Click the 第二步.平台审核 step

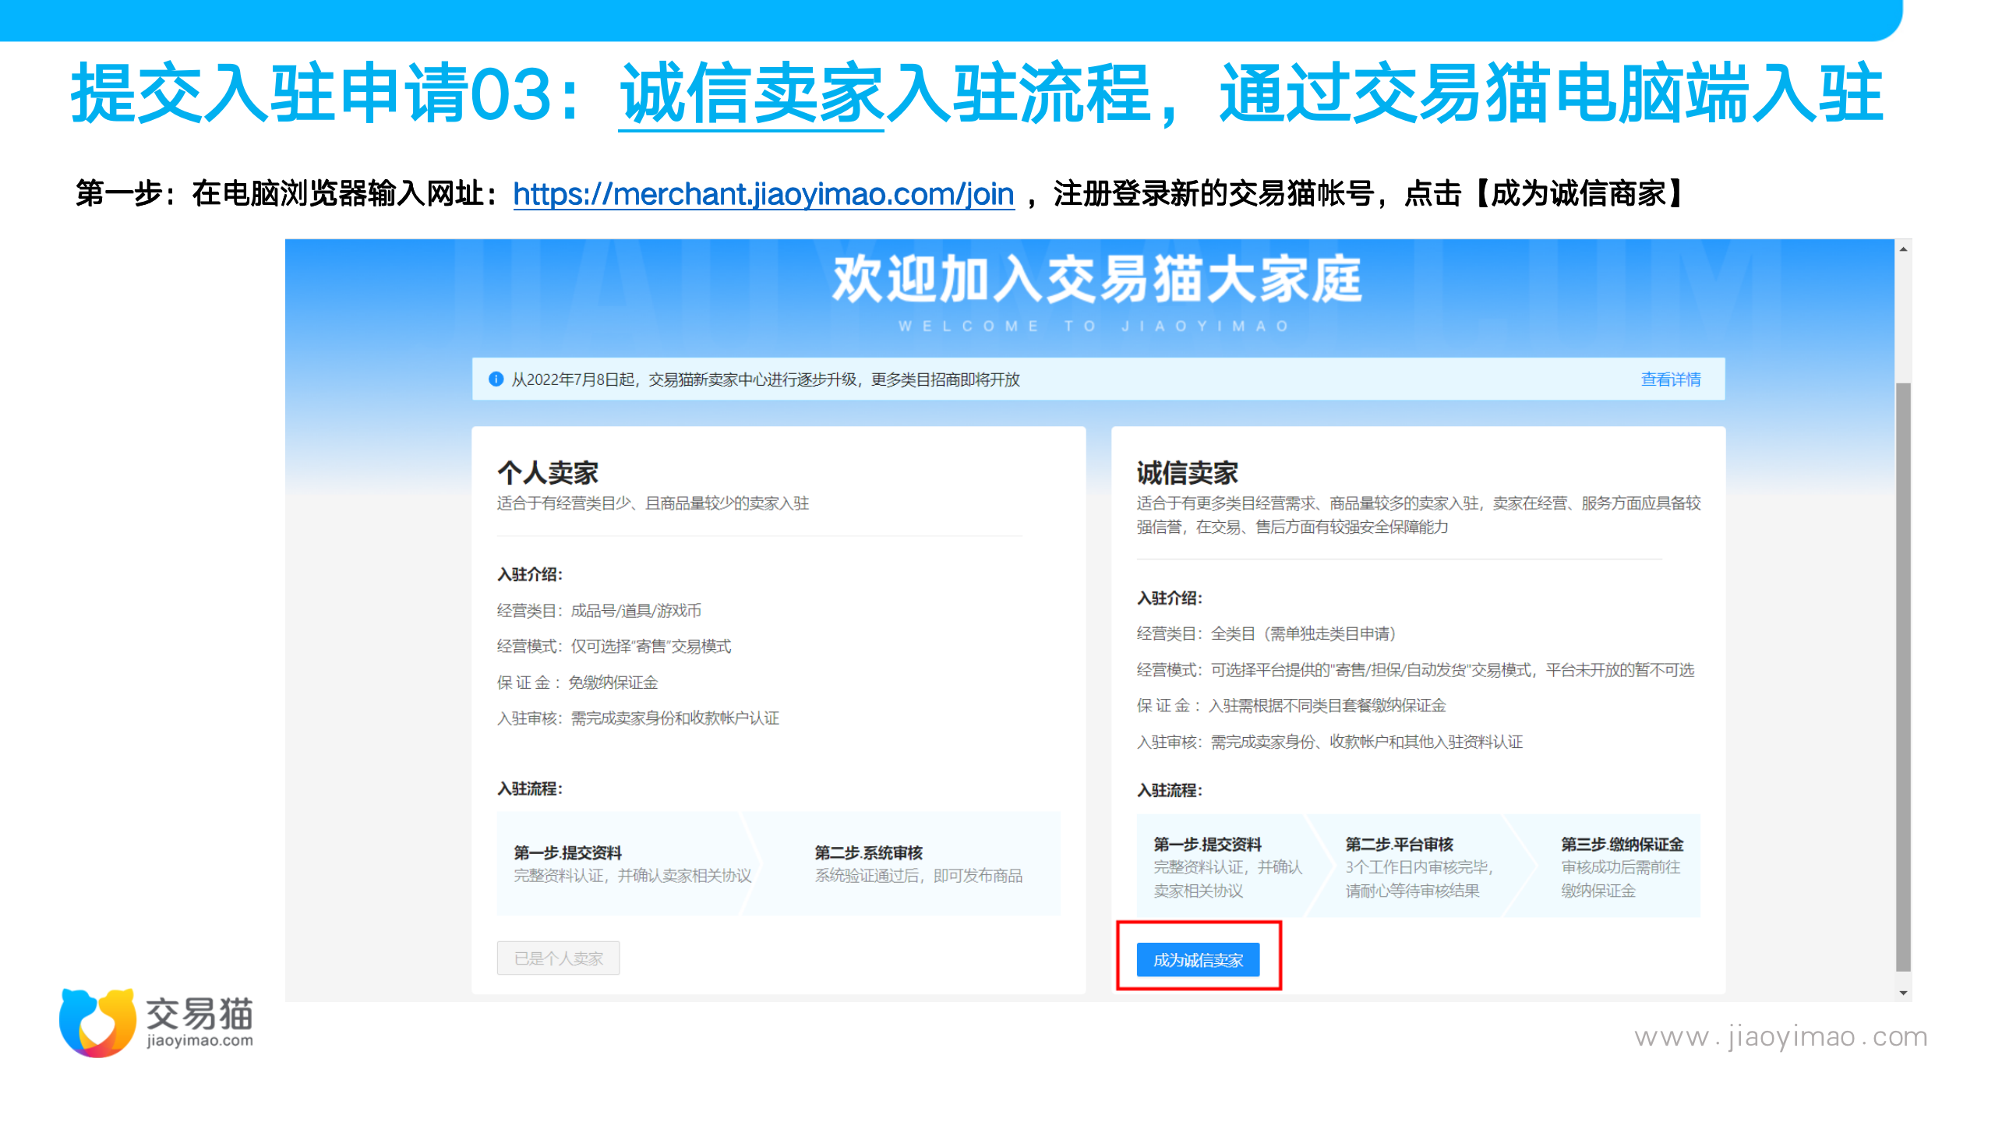pos(1400,844)
